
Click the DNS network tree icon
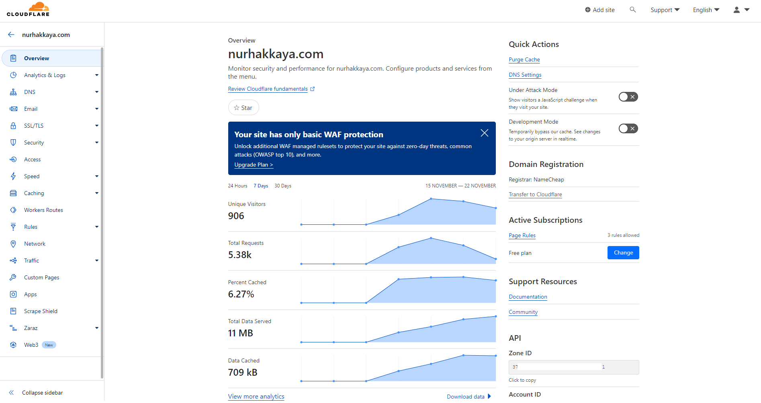coord(13,92)
